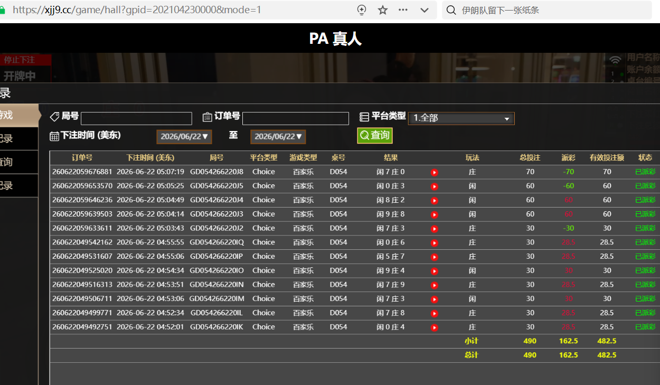The height and width of the screenshot is (385, 660).
Task: Select the bottom sidebar tab ending 录
Action: 19,185
